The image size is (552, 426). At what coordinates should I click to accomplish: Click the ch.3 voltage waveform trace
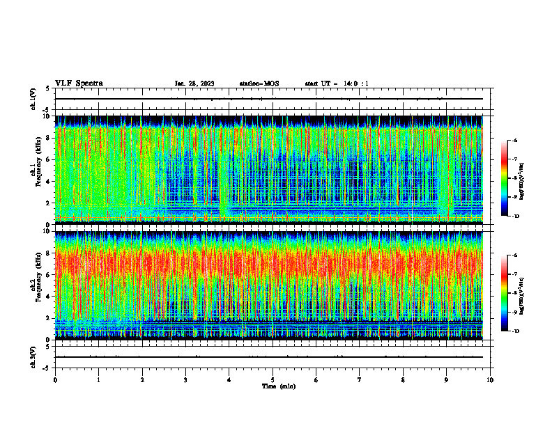click(x=269, y=357)
